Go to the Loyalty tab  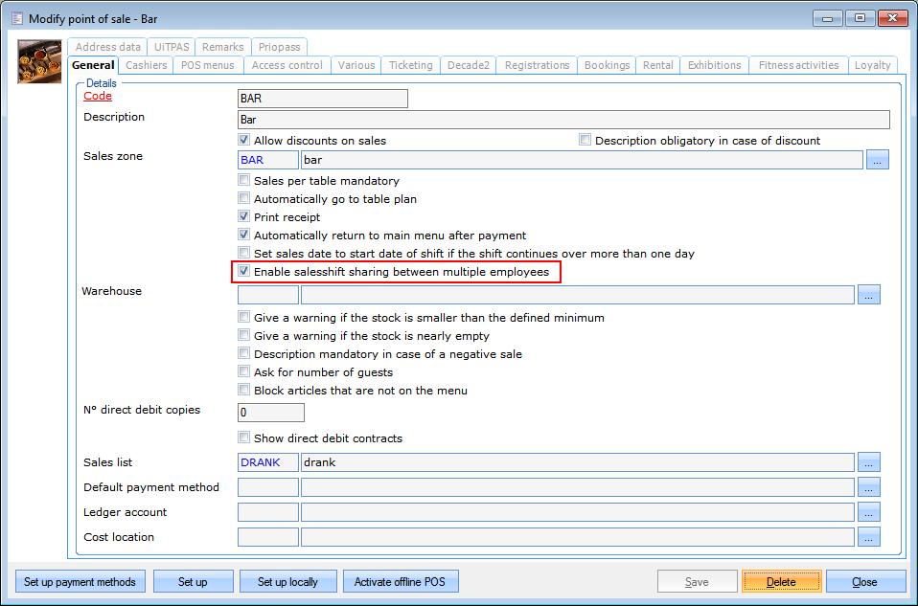872,65
